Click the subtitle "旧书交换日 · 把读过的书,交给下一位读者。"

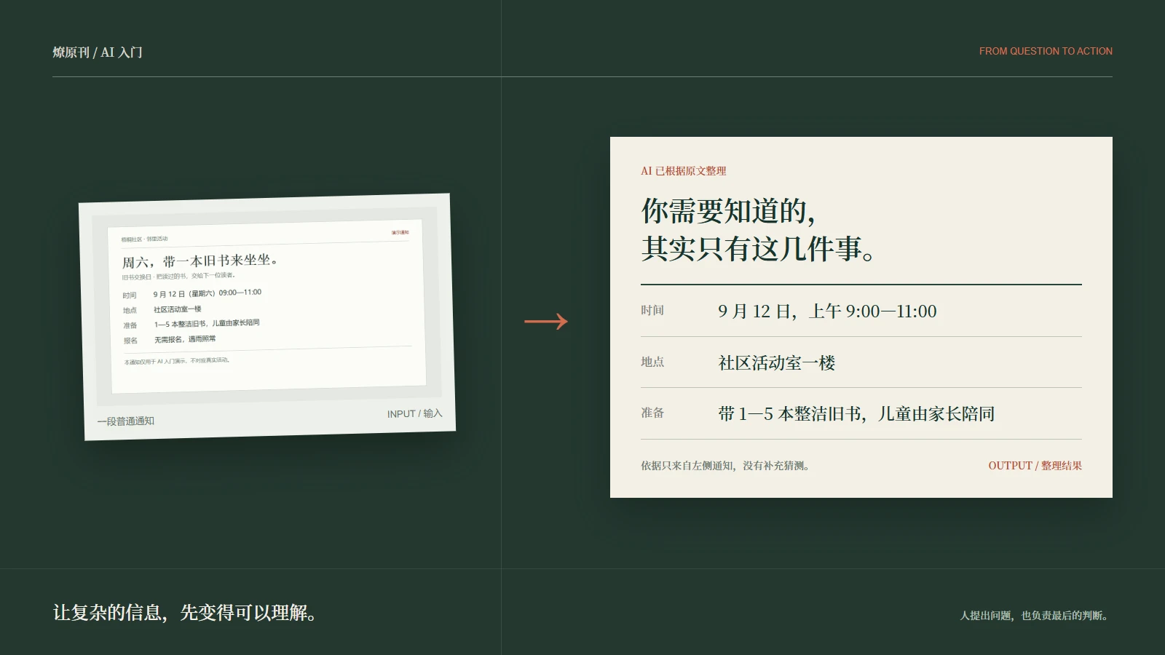point(178,277)
